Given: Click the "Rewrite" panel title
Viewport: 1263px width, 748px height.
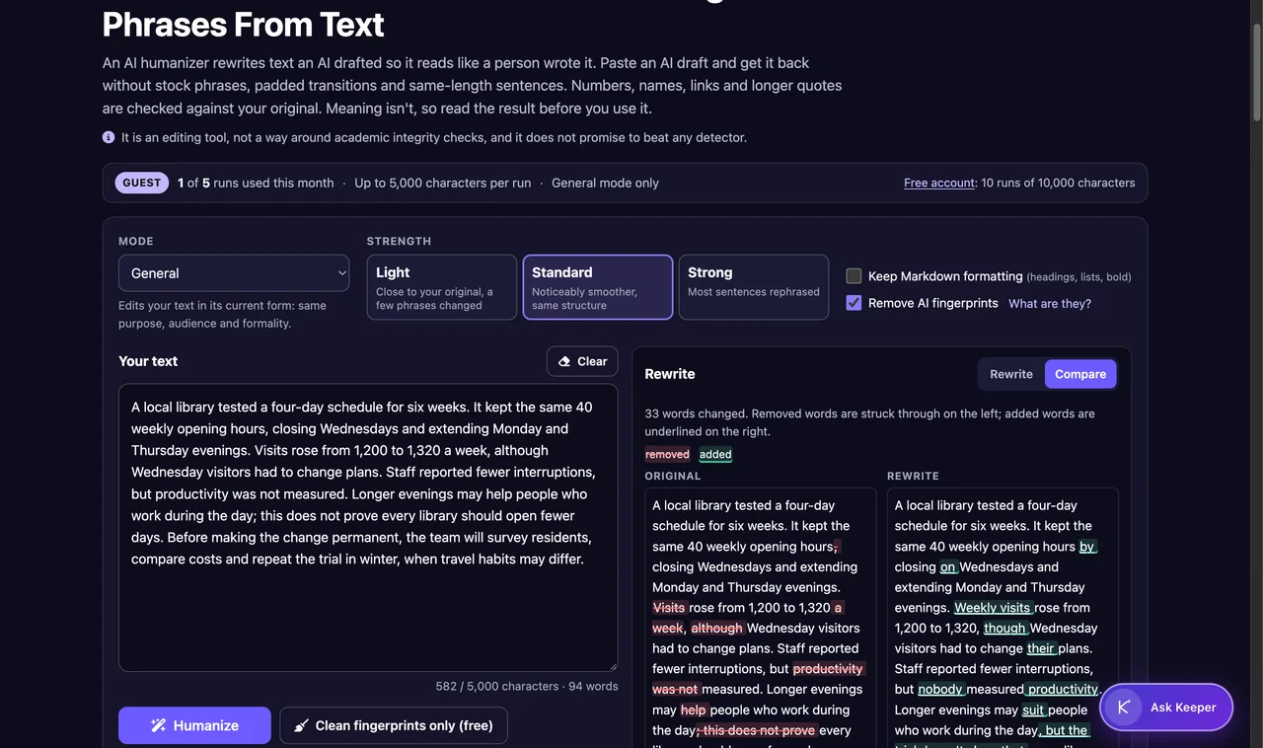Looking at the screenshot, I should pos(670,374).
